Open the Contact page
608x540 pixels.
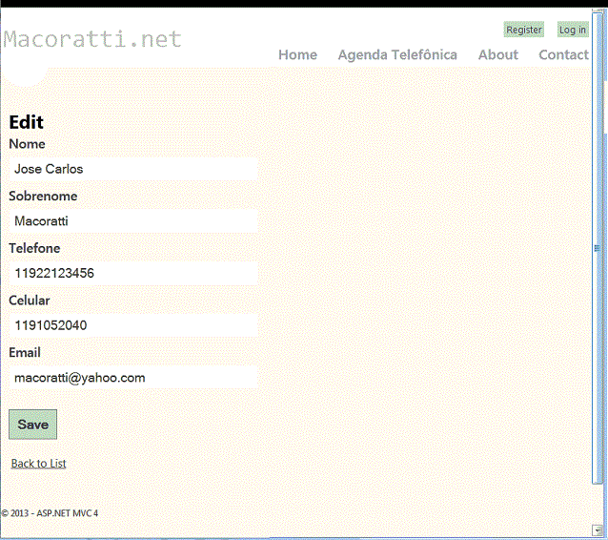tap(563, 54)
